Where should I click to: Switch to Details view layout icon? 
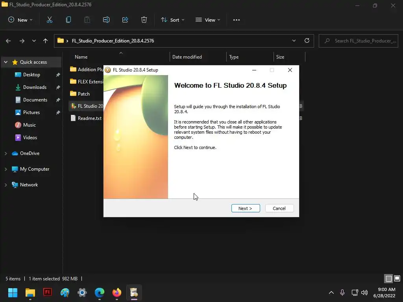tap(388, 279)
